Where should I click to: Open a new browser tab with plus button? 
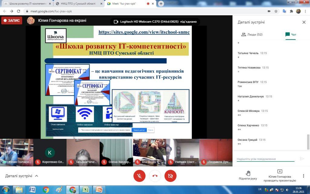161,4
